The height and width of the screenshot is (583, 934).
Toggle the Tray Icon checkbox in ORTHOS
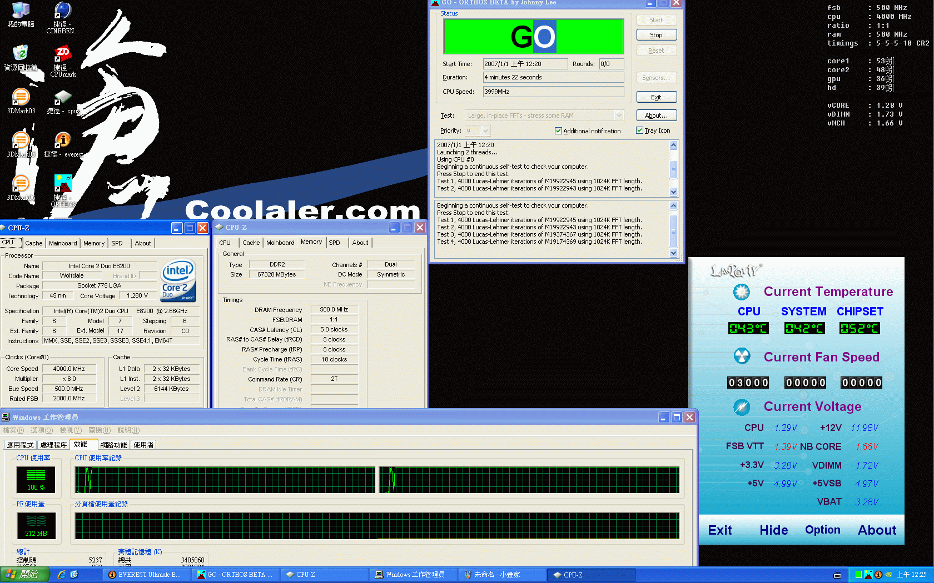pos(639,130)
